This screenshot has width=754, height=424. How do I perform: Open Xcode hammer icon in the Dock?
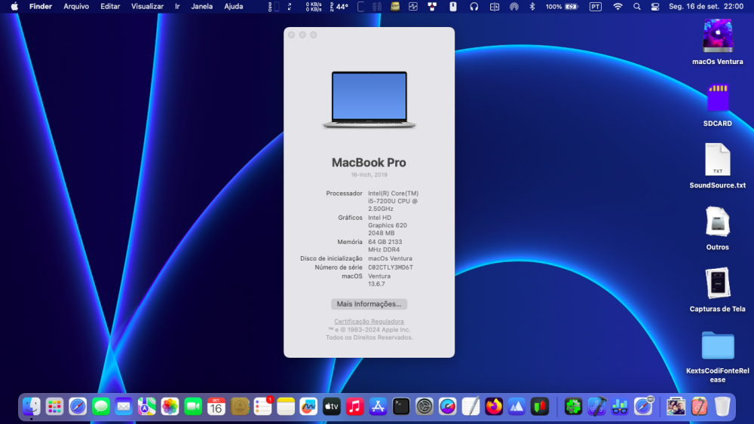596,407
